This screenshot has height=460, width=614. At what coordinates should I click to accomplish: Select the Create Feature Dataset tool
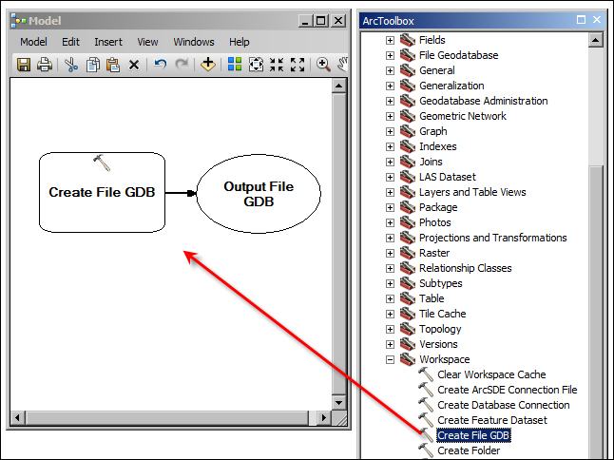coord(491,420)
